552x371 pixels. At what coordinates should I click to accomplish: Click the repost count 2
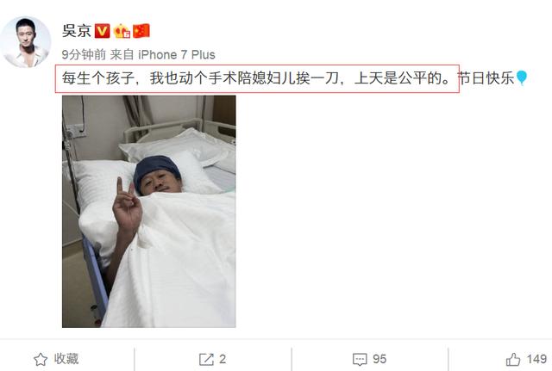223,359
